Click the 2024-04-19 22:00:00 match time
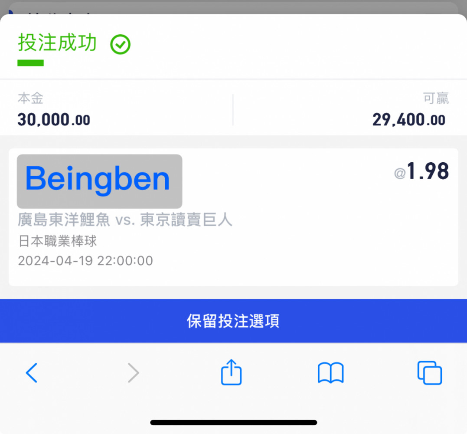Screen dimensions: 467x434 tap(85, 261)
